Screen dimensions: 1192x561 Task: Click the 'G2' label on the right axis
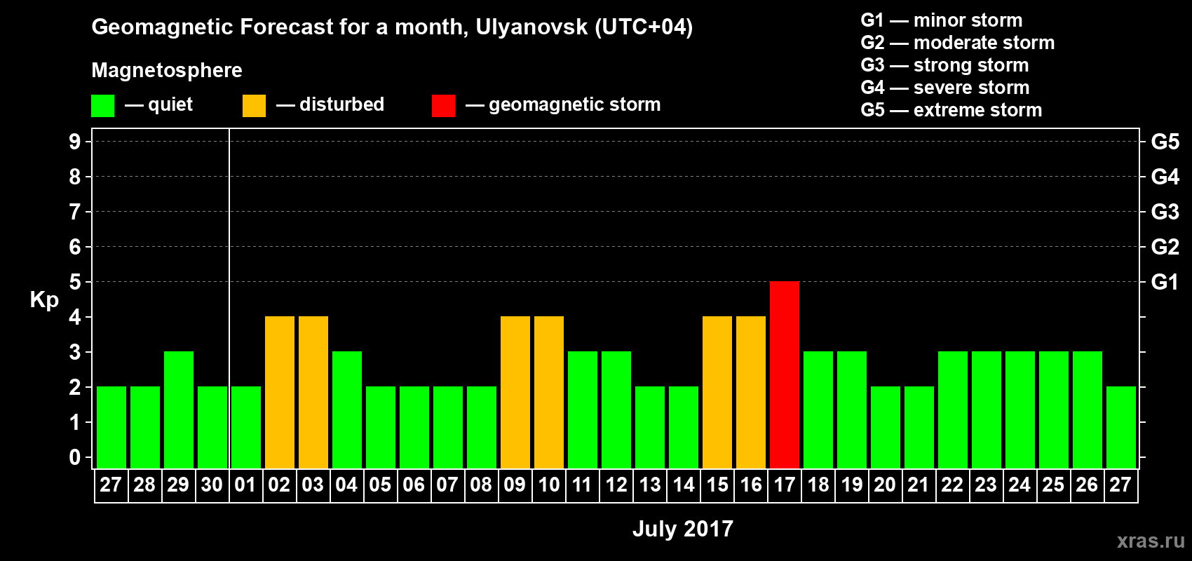pyautogui.click(x=1165, y=247)
